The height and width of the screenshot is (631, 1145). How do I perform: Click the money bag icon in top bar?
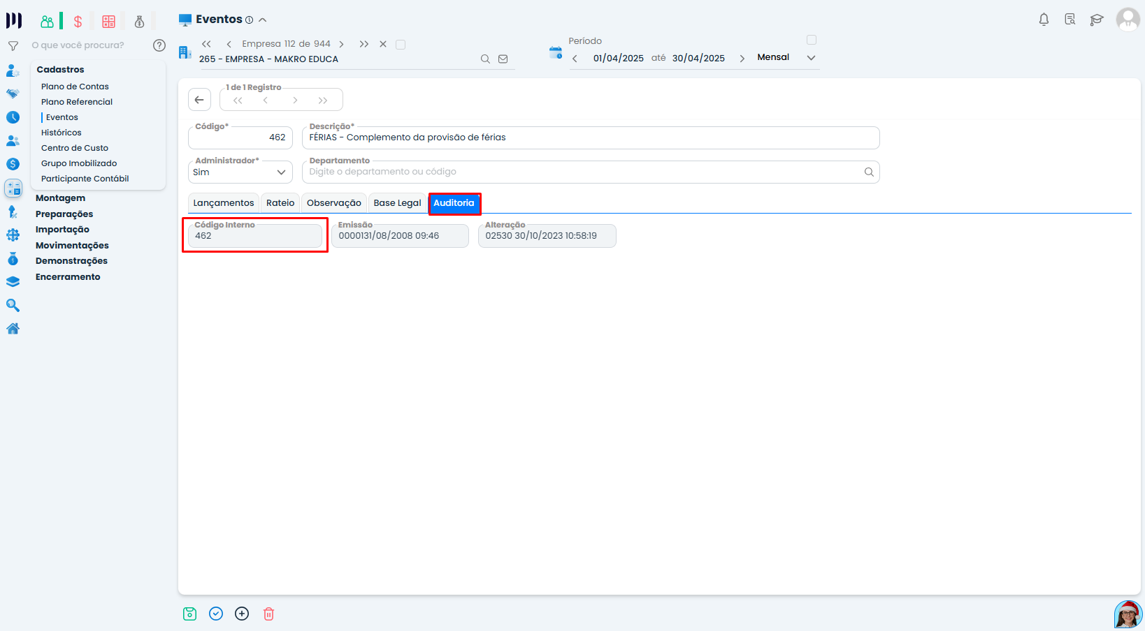pyautogui.click(x=139, y=21)
